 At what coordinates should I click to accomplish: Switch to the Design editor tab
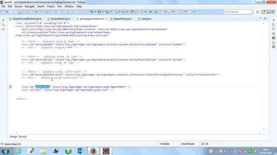[x=13, y=136]
